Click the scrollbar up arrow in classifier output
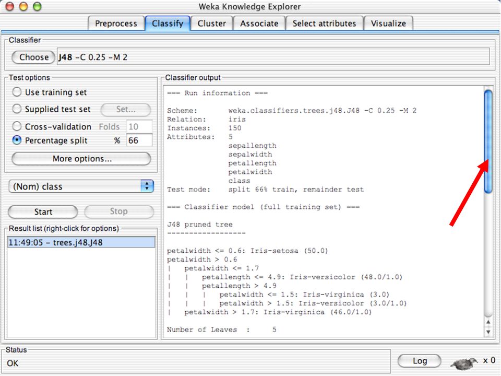Viewport: 501px width, 376px height. (x=488, y=322)
